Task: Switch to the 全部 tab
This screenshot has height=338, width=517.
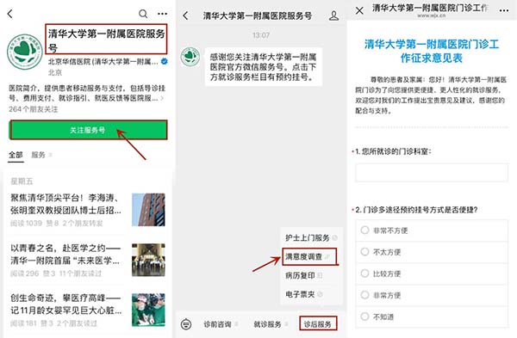Action: click(x=16, y=155)
